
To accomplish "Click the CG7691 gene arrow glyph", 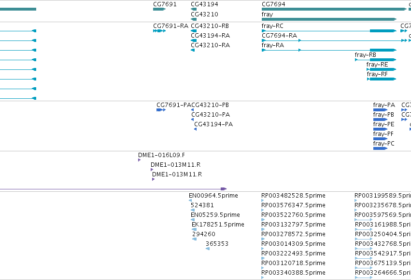I will pos(159,9).
